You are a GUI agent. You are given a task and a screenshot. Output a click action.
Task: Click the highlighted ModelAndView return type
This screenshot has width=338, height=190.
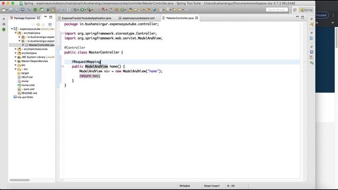coord(96,66)
